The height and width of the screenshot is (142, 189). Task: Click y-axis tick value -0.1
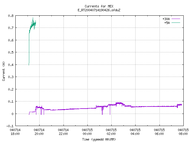coord(10,126)
